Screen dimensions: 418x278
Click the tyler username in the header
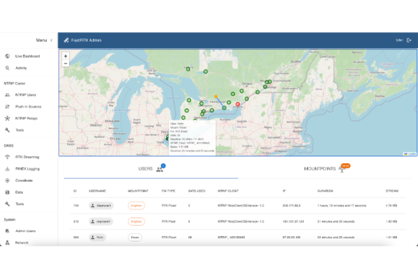click(399, 40)
